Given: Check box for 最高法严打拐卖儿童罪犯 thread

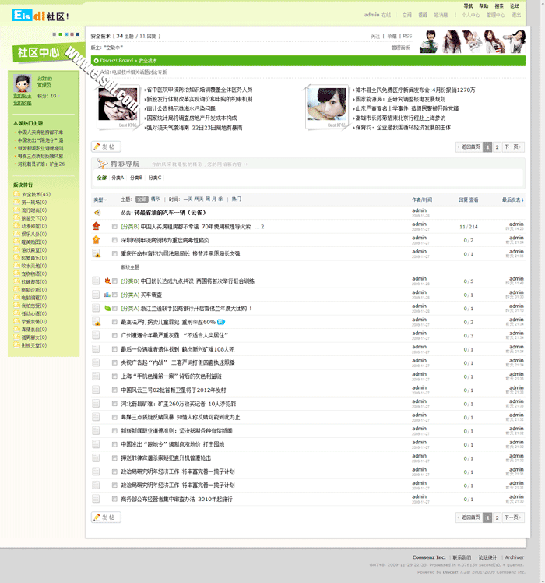Looking at the screenshot, I should coord(114,322).
